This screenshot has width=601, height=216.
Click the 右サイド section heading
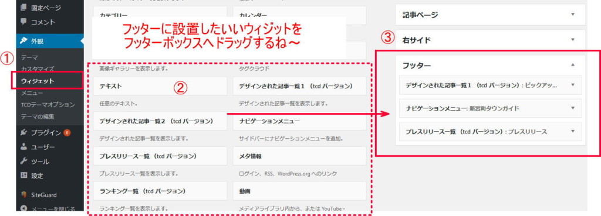point(417,40)
